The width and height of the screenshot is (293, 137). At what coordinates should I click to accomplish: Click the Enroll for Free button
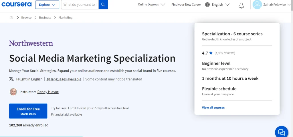(28, 111)
